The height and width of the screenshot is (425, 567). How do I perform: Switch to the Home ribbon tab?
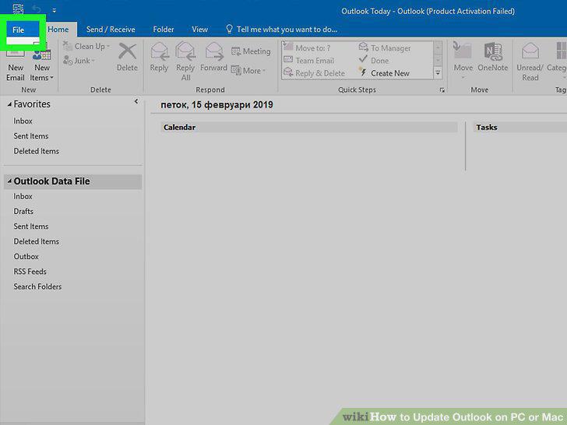point(58,30)
